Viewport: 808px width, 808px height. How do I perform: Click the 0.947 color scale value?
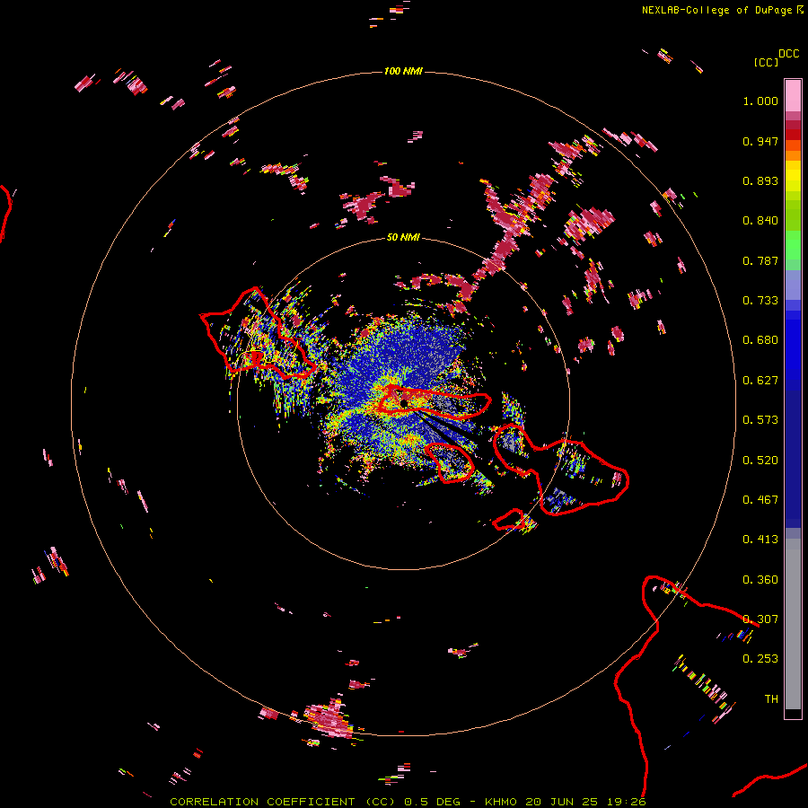click(760, 141)
